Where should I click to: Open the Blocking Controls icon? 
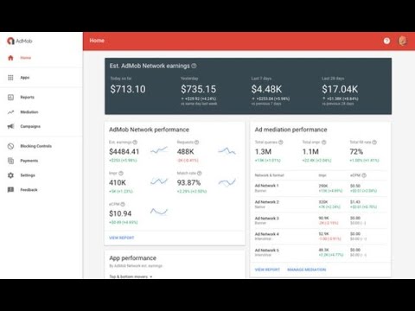pos(10,146)
